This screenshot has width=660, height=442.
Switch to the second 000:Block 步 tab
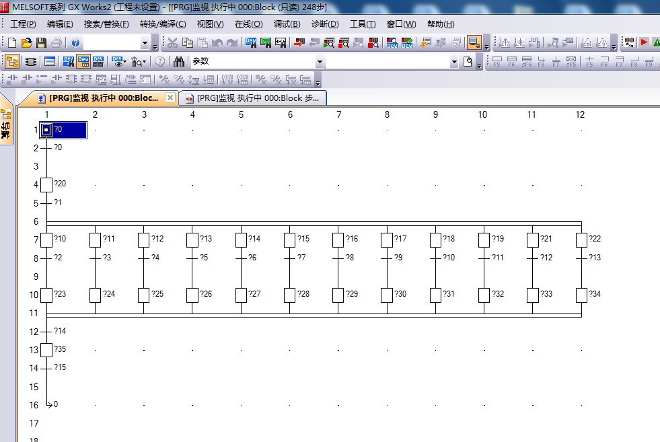253,98
